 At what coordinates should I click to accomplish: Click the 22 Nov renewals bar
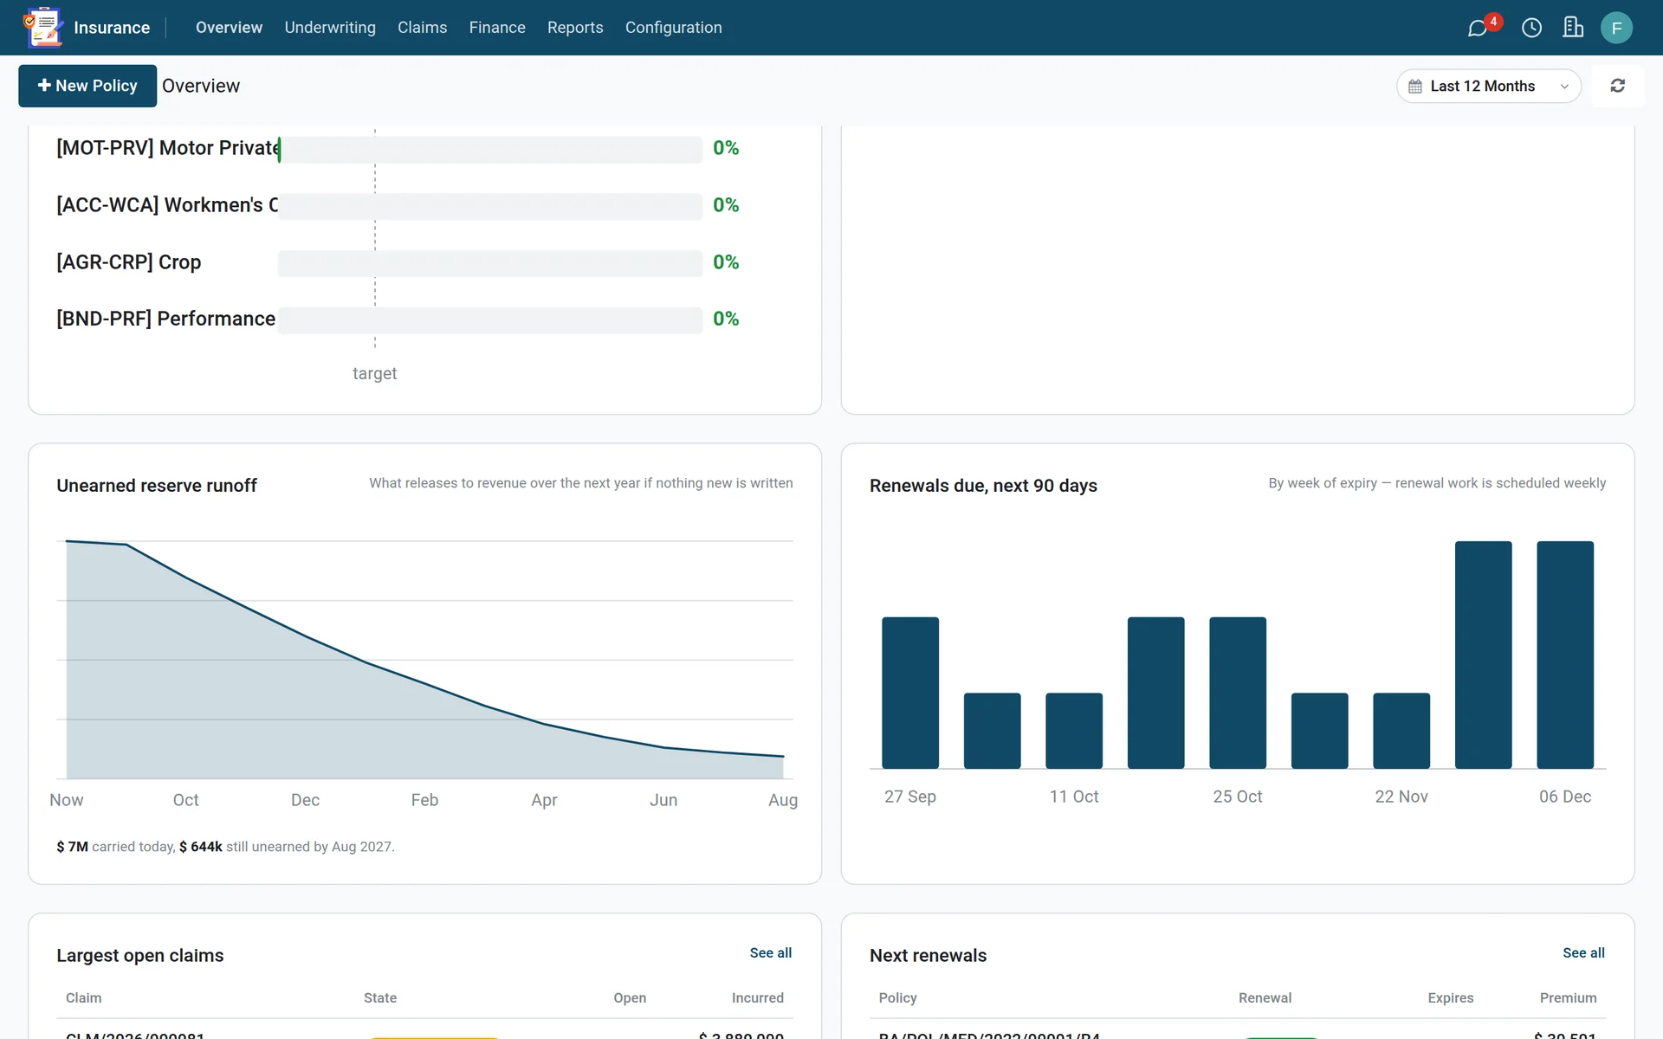click(x=1401, y=731)
